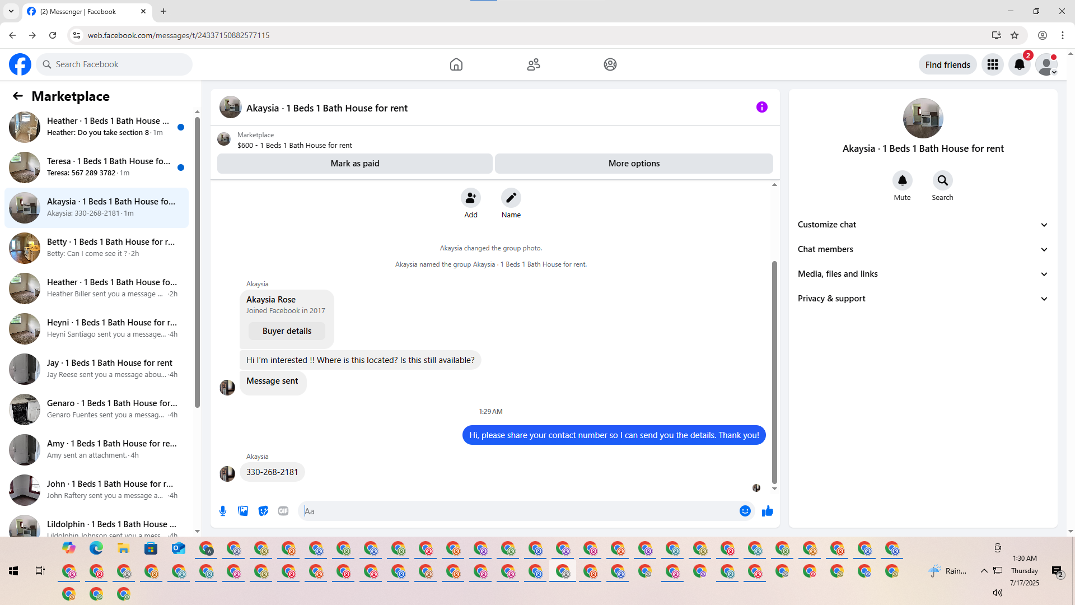
Task: Reload the browser page
Action: 53,35
